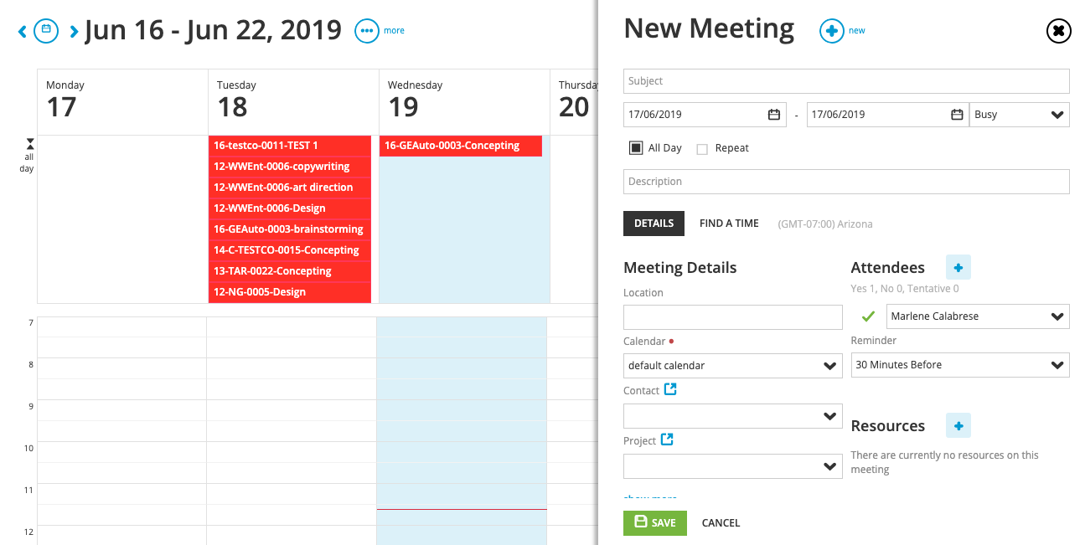Open the Project external link icon
This screenshot has width=1085, height=545.
(667, 440)
